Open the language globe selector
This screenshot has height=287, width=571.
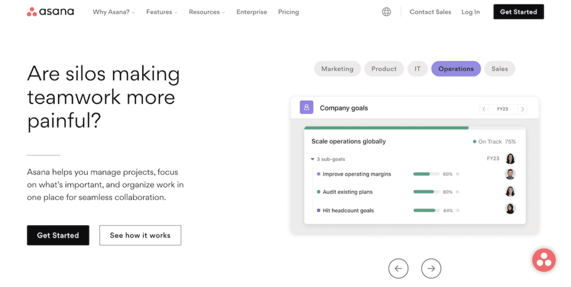[x=386, y=12]
